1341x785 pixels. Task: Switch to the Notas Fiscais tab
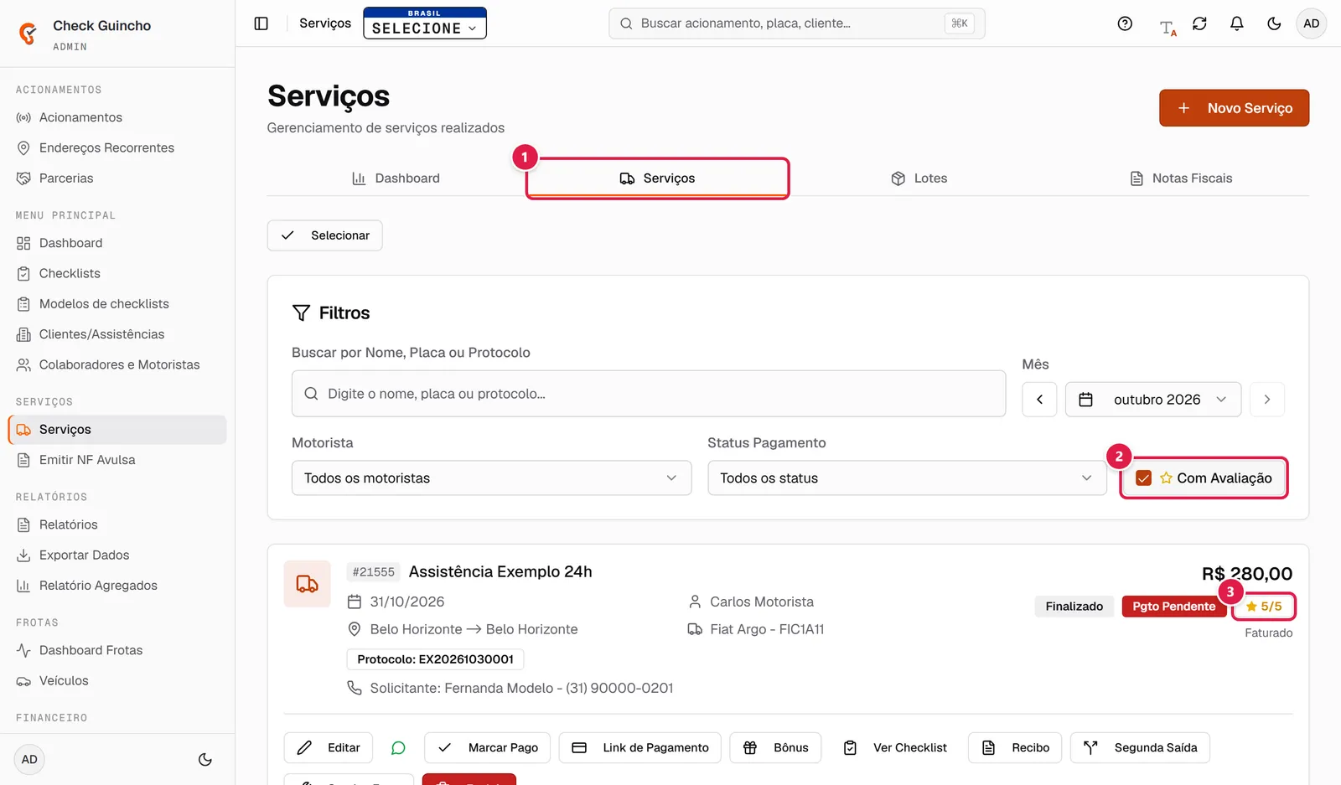1180,178
